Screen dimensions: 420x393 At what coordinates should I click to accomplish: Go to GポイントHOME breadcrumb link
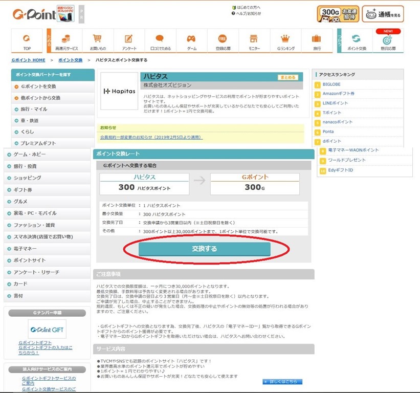coord(29,60)
